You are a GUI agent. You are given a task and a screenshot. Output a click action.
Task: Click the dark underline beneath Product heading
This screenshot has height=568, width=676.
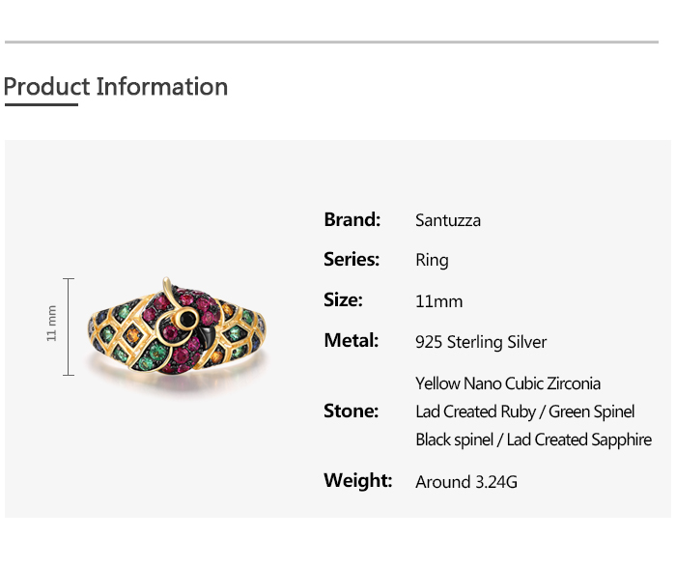[x=41, y=104]
